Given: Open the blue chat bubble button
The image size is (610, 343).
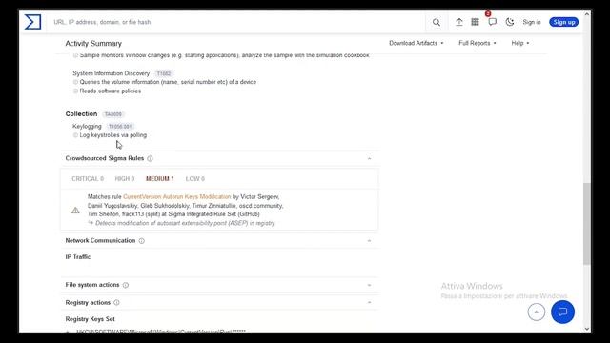Looking at the screenshot, I should click(562, 312).
